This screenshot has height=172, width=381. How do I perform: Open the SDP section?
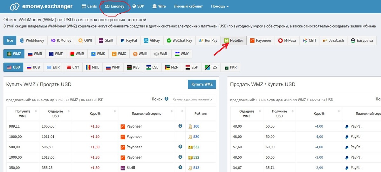tap(139, 6)
